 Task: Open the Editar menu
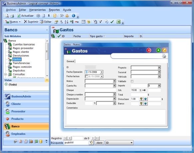(22, 10)
